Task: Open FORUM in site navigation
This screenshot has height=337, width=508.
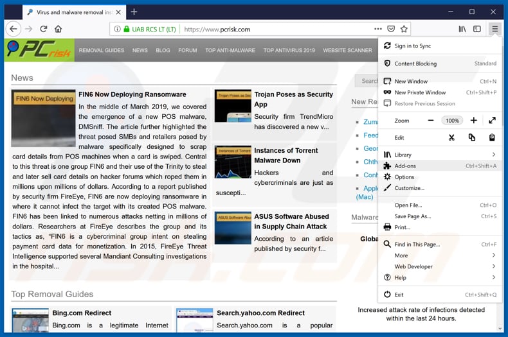Action: tap(188, 51)
